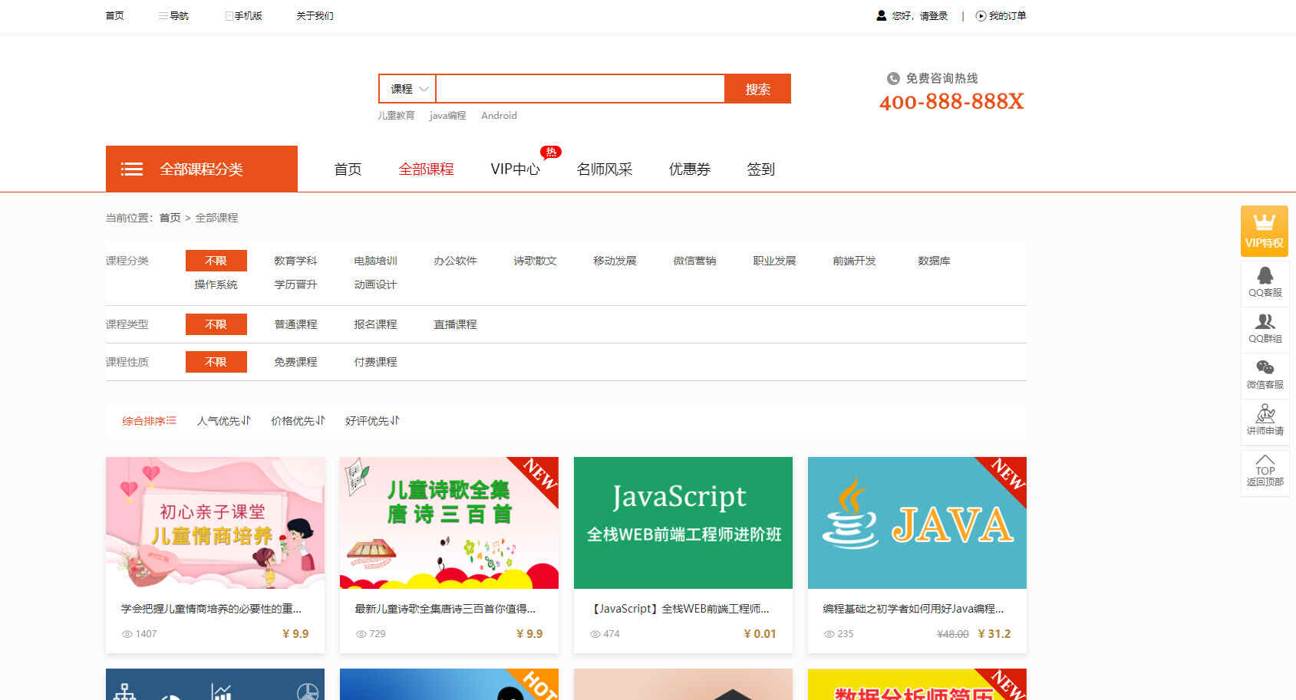Click 首页 in the breadcrumb
The height and width of the screenshot is (700, 1296).
pos(170,218)
